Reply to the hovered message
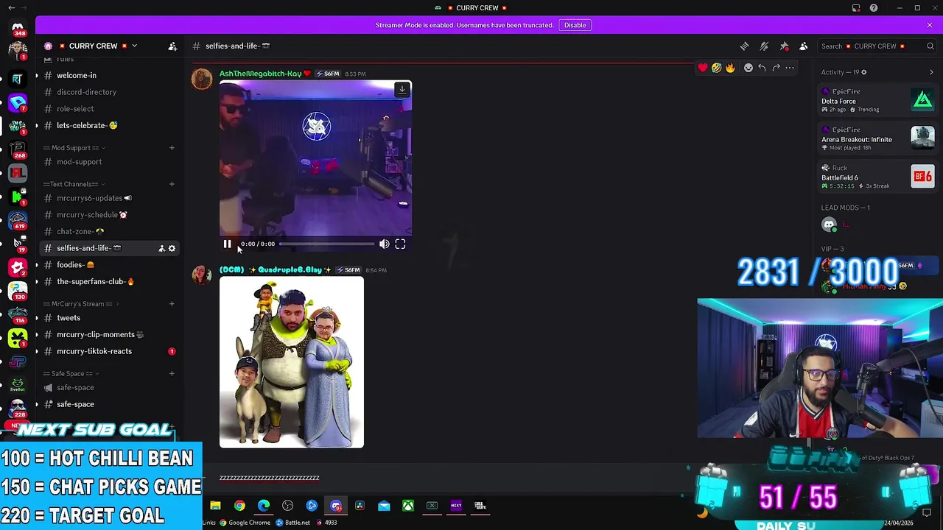This screenshot has width=943, height=530. tap(762, 68)
